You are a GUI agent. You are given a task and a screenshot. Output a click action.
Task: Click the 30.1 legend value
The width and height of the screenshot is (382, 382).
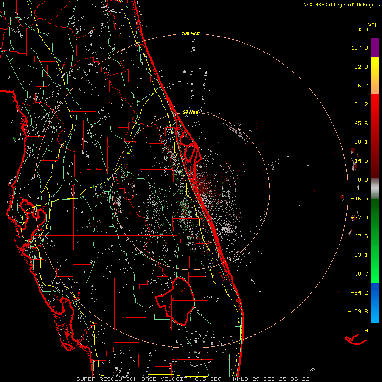[x=361, y=142]
